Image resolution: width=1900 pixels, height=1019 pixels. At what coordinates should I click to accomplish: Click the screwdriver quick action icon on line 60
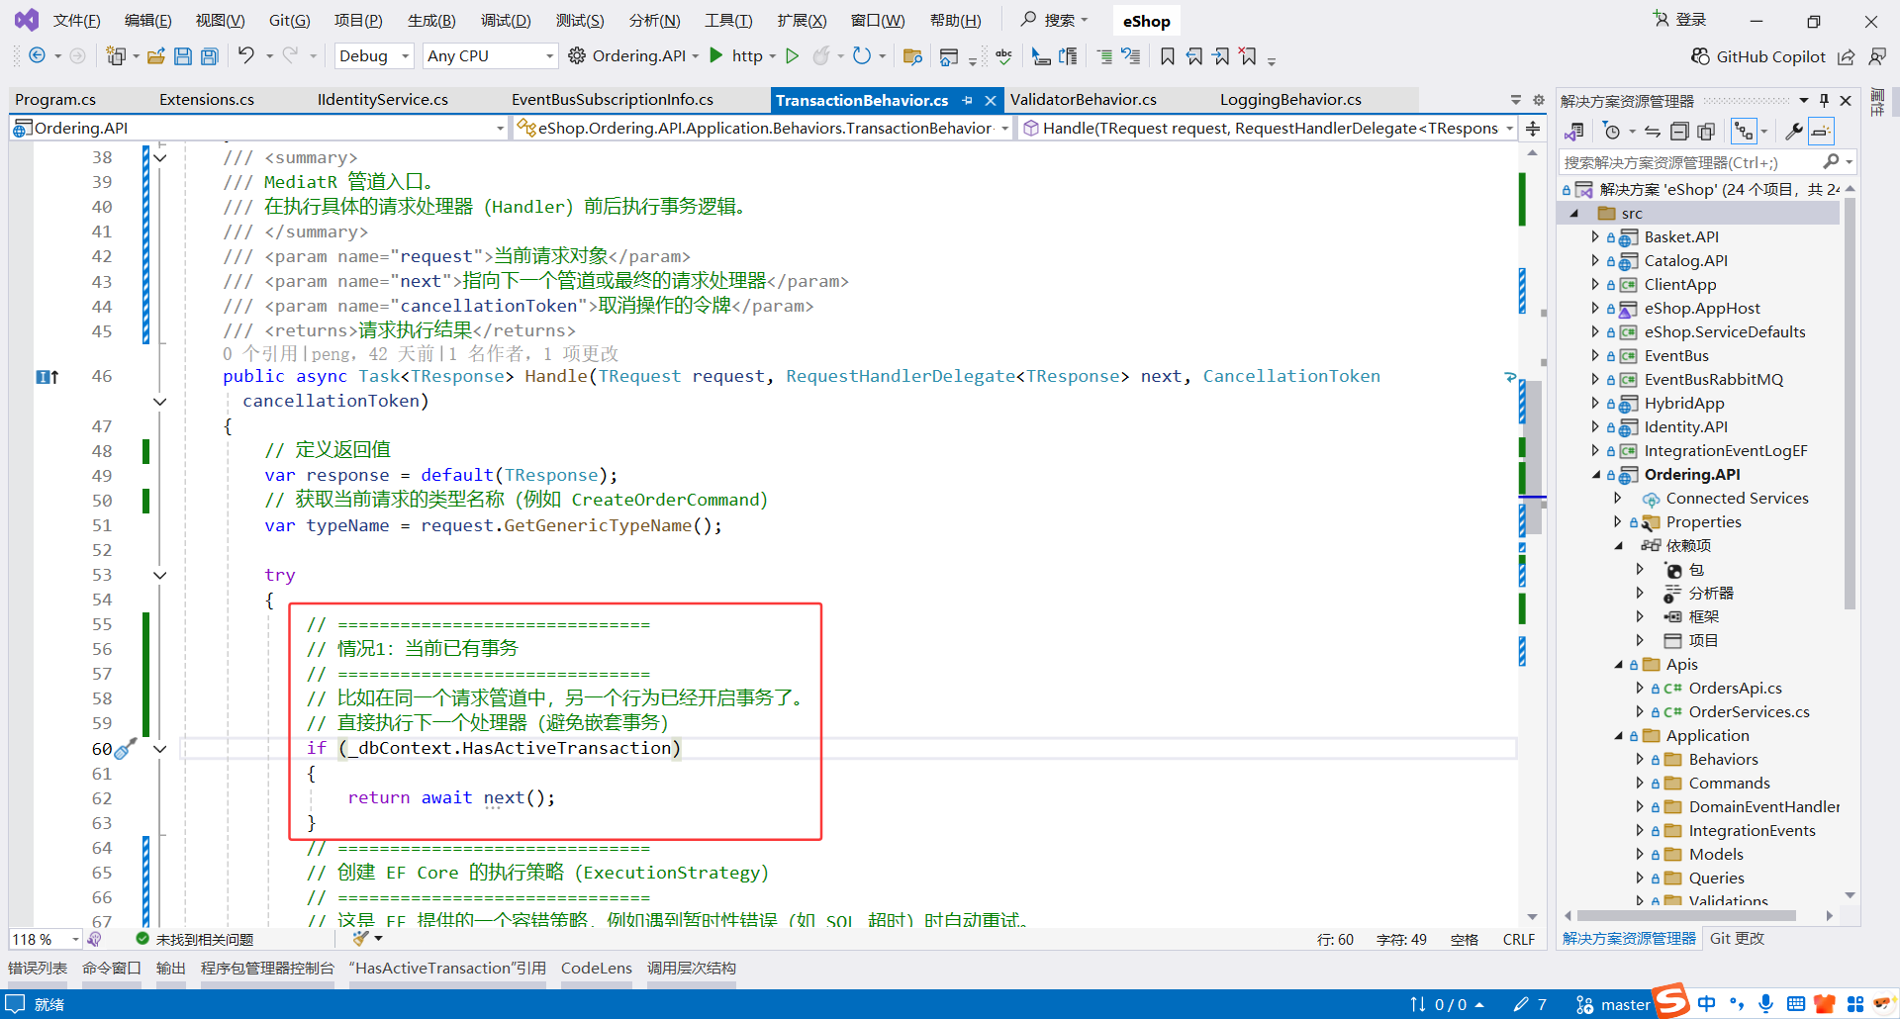tap(126, 749)
